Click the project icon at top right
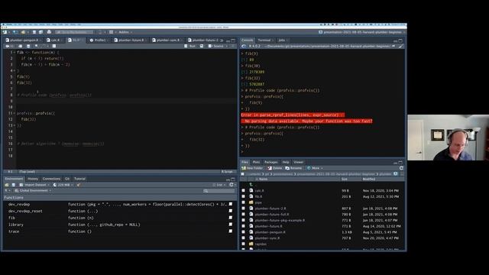This screenshot has width=489, height=275. [321, 32]
